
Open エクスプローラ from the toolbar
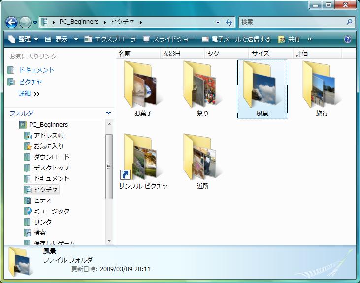pyautogui.click(x=110, y=39)
